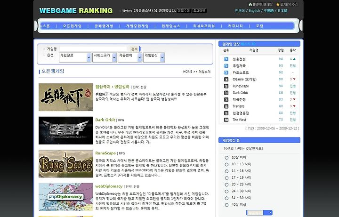
Task: Open the RuneScape game title in listing
Action: pos(105,153)
